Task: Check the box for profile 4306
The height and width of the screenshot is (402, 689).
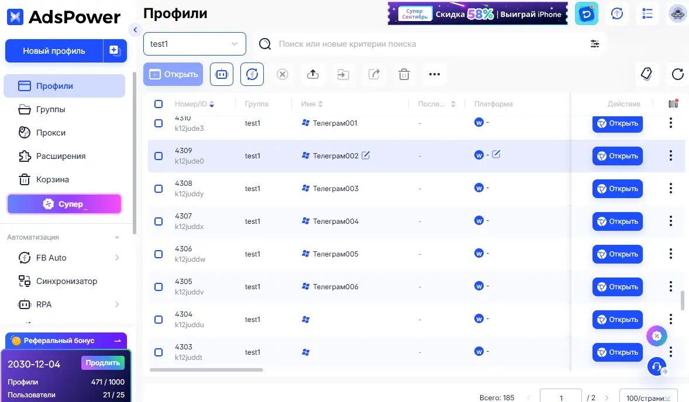Action: [159, 254]
